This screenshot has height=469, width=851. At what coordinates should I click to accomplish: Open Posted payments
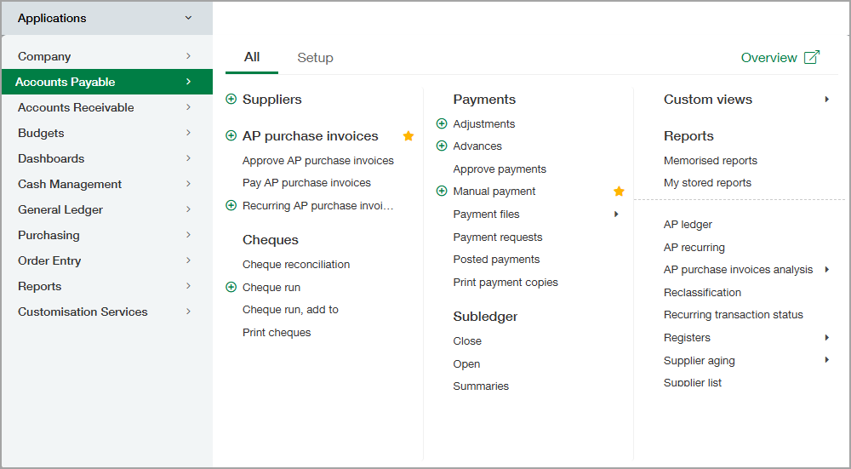tap(496, 260)
